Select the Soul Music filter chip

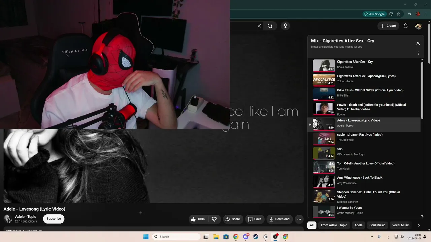click(x=377, y=225)
